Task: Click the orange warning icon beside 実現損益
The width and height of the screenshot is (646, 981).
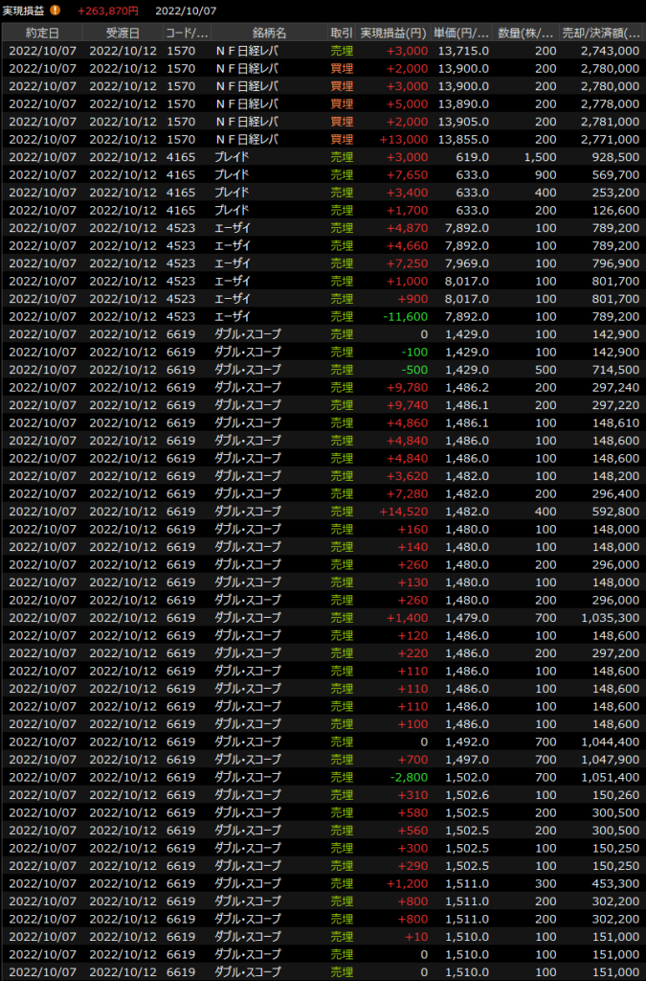Action: click(55, 11)
